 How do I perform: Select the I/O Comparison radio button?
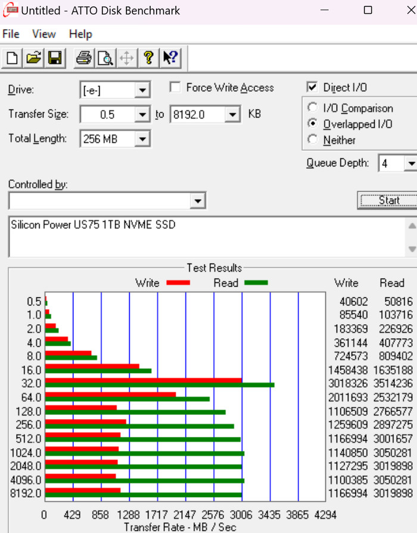tap(313, 108)
